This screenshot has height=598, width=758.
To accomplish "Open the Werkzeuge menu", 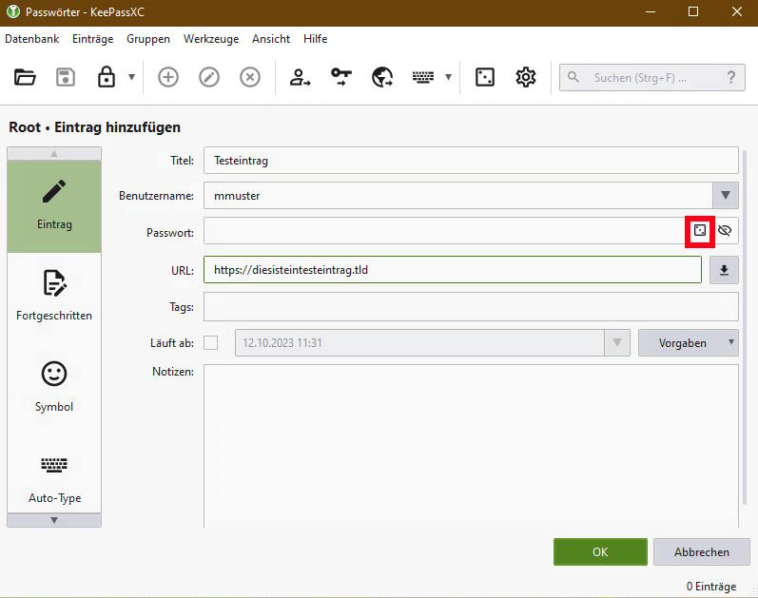I will click(211, 39).
